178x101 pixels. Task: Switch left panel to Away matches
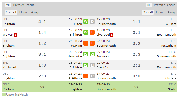point(35,12)
